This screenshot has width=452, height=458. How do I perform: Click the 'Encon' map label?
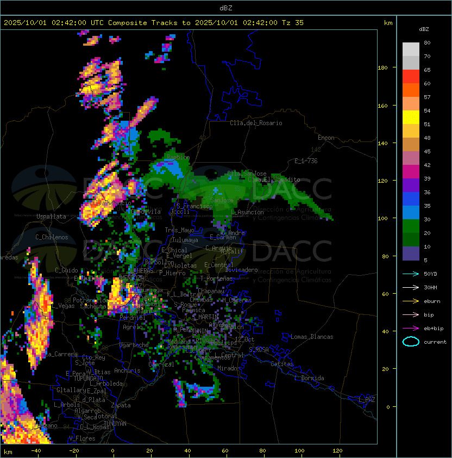(326, 138)
